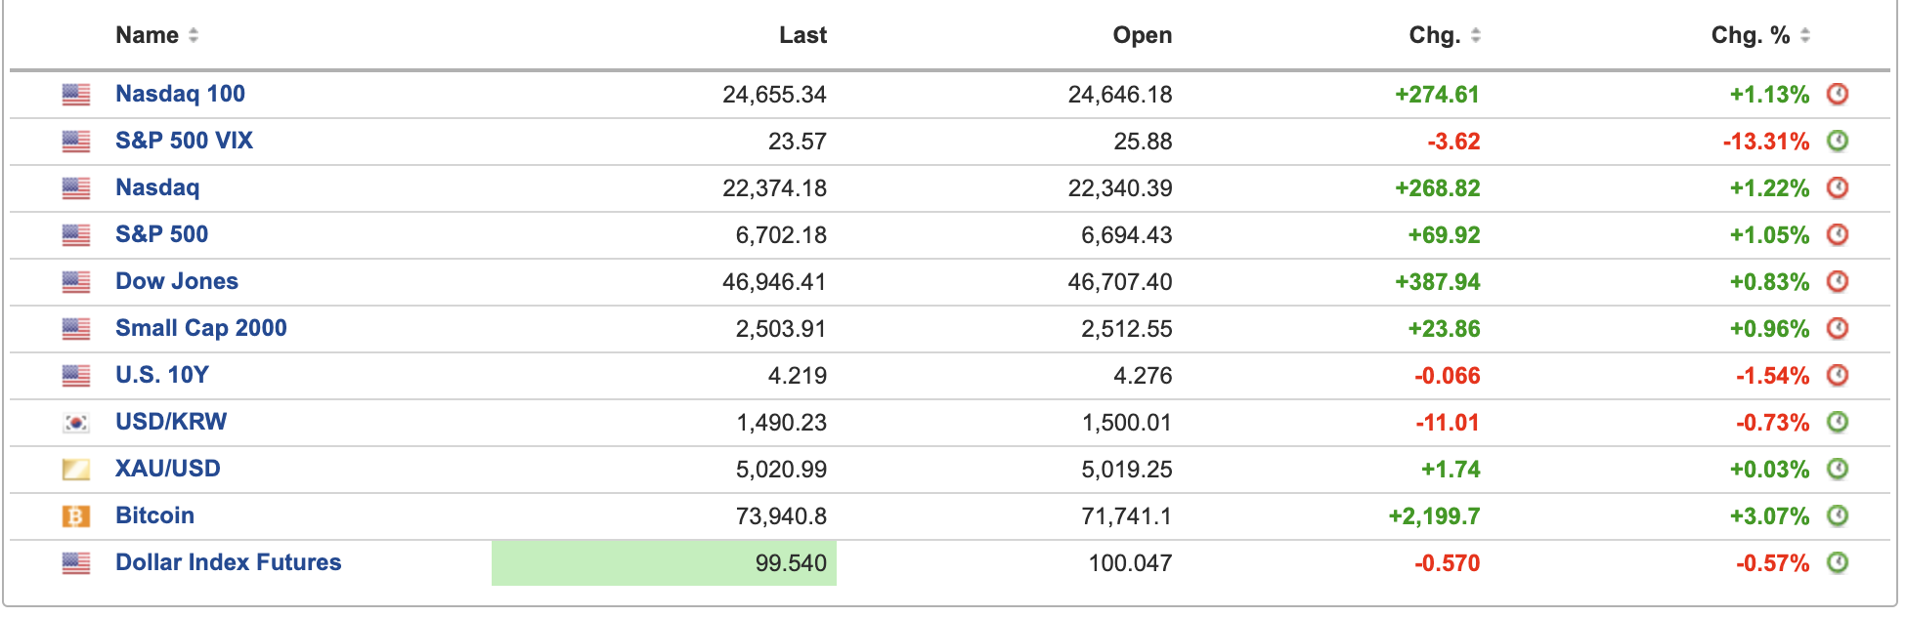Click the green clock icon for S&P 500 VIX

1838,141
